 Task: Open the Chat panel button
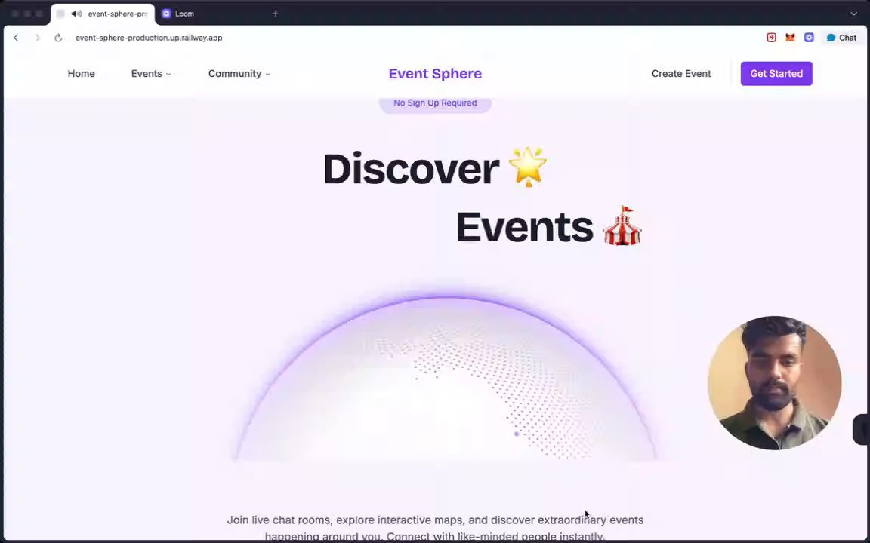tap(841, 38)
